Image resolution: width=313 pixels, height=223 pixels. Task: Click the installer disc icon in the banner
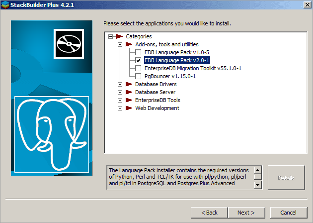69,44
